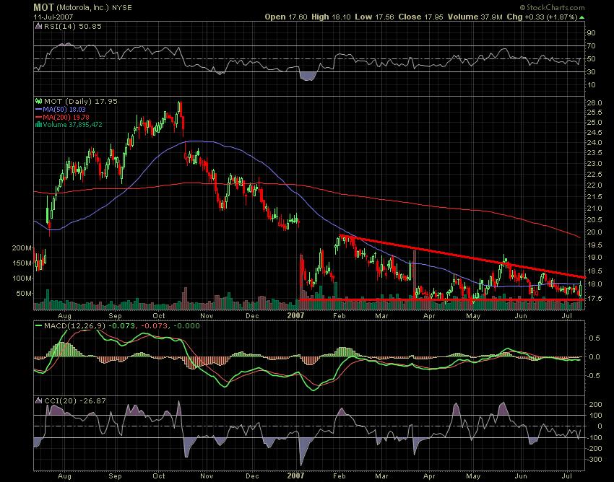This screenshot has height=482, width=614.
Task: Click the "Chg +0.33 (+1.87%)" value
Action: click(x=542, y=17)
